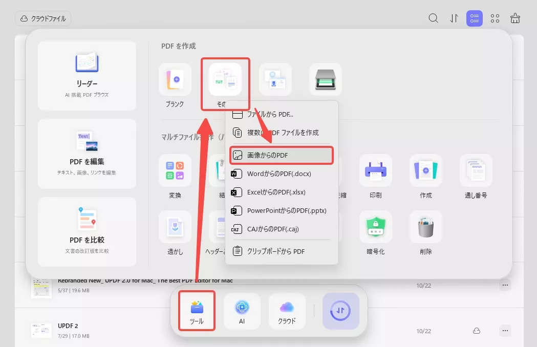
Task: Toggle the highlighted list view icon
Action: click(x=475, y=18)
